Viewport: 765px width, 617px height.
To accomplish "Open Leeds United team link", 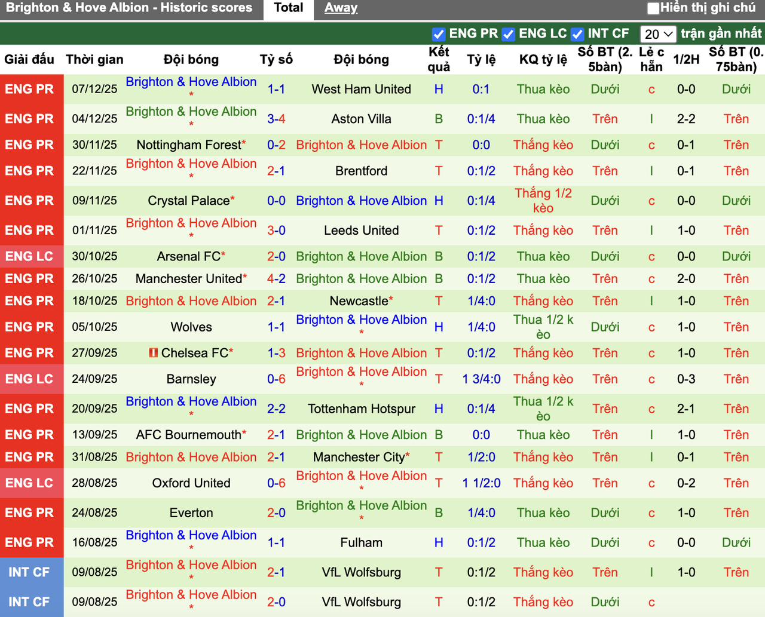I will click(x=362, y=231).
